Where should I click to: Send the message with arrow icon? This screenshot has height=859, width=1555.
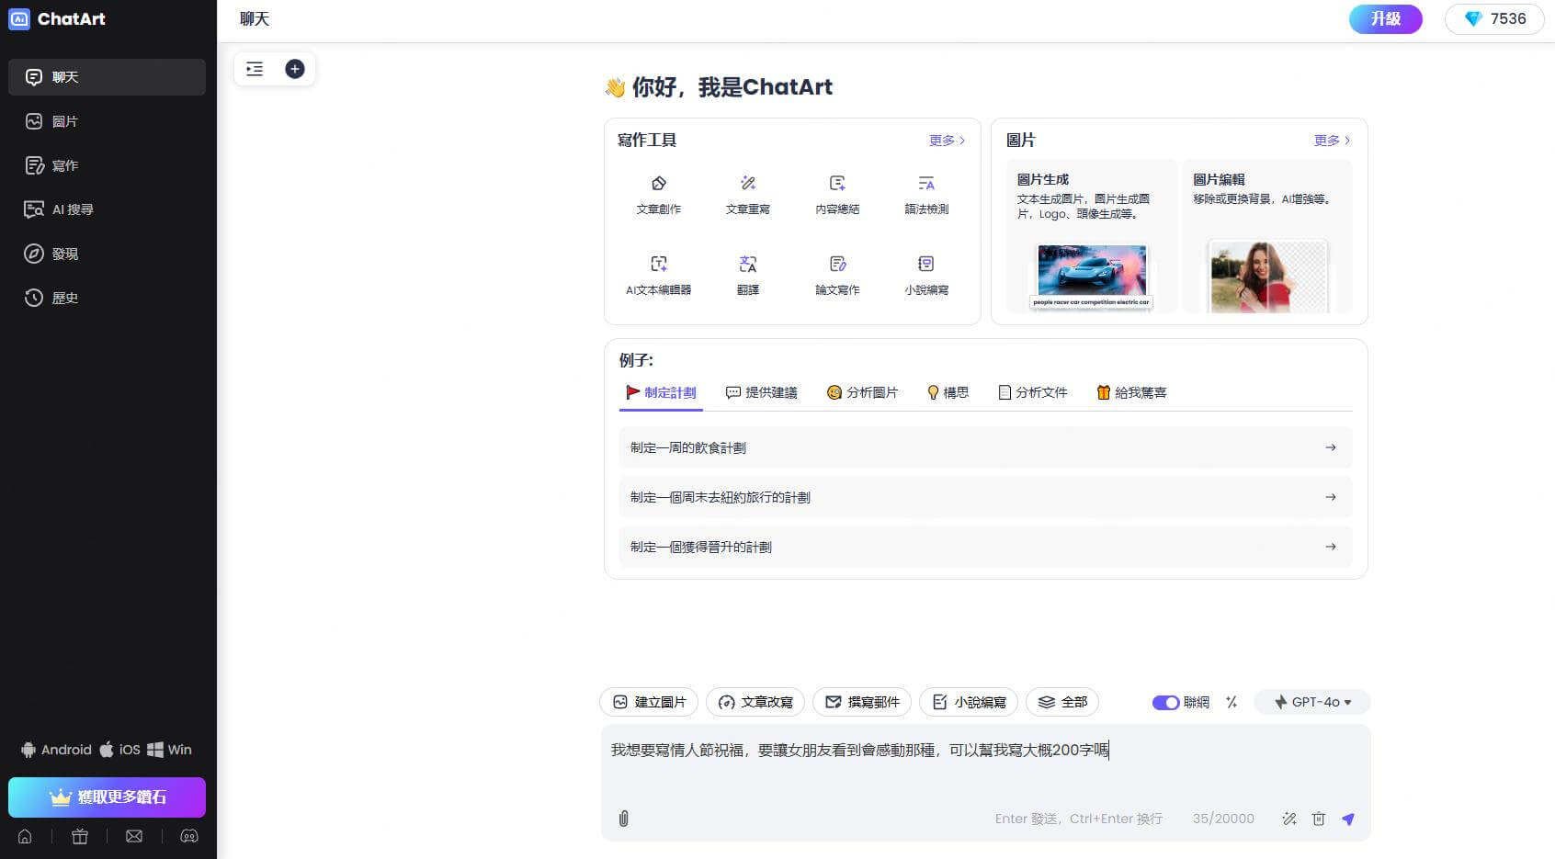pos(1348,819)
